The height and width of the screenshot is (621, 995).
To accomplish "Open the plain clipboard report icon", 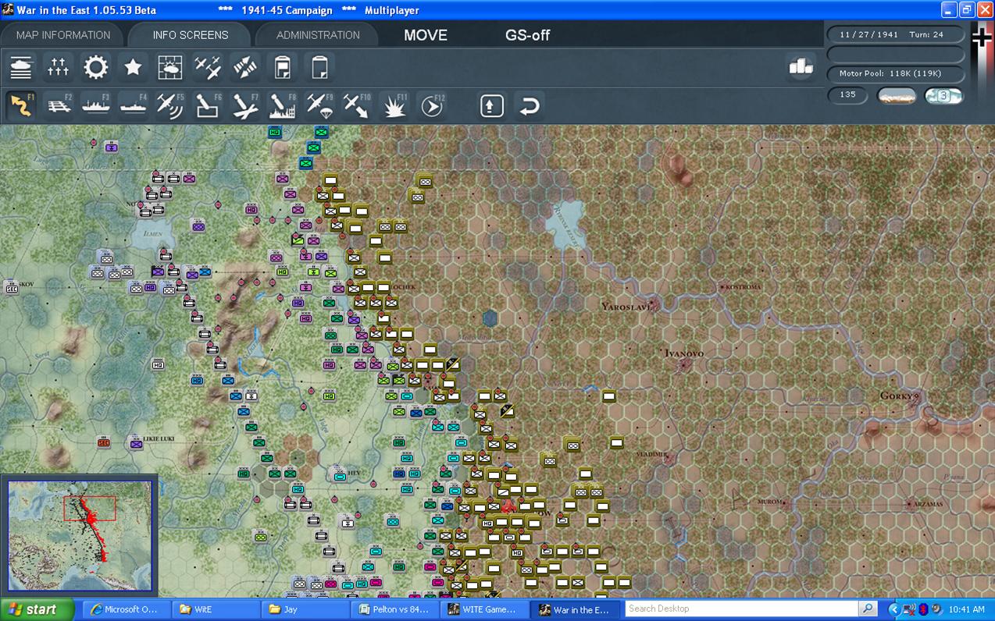I will pyautogui.click(x=319, y=67).
